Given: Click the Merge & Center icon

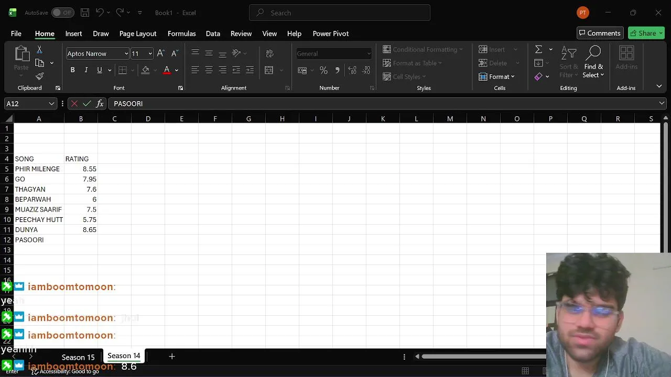Looking at the screenshot, I should 269,70.
